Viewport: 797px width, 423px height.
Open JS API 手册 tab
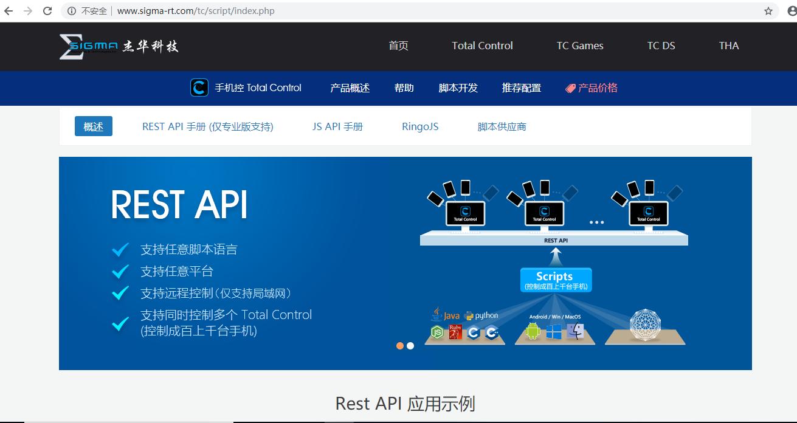(337, 126)
